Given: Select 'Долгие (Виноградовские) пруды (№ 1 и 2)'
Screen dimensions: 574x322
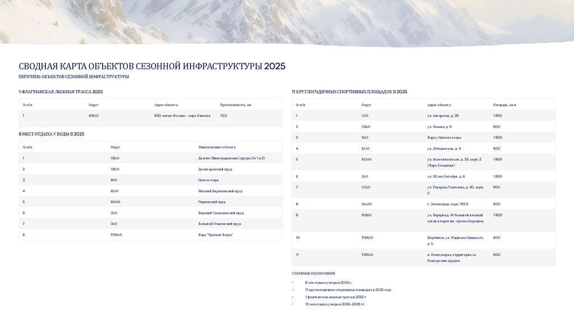Looking at the screenshot, I should [x=232, y=158].
